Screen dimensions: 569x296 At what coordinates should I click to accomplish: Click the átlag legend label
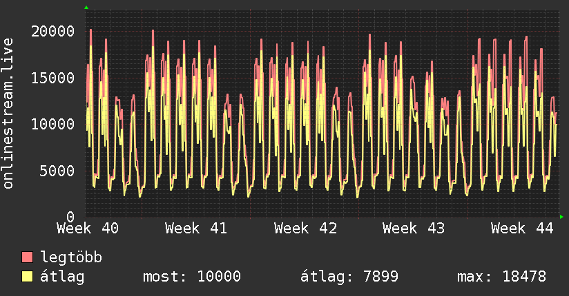[62, 277]
